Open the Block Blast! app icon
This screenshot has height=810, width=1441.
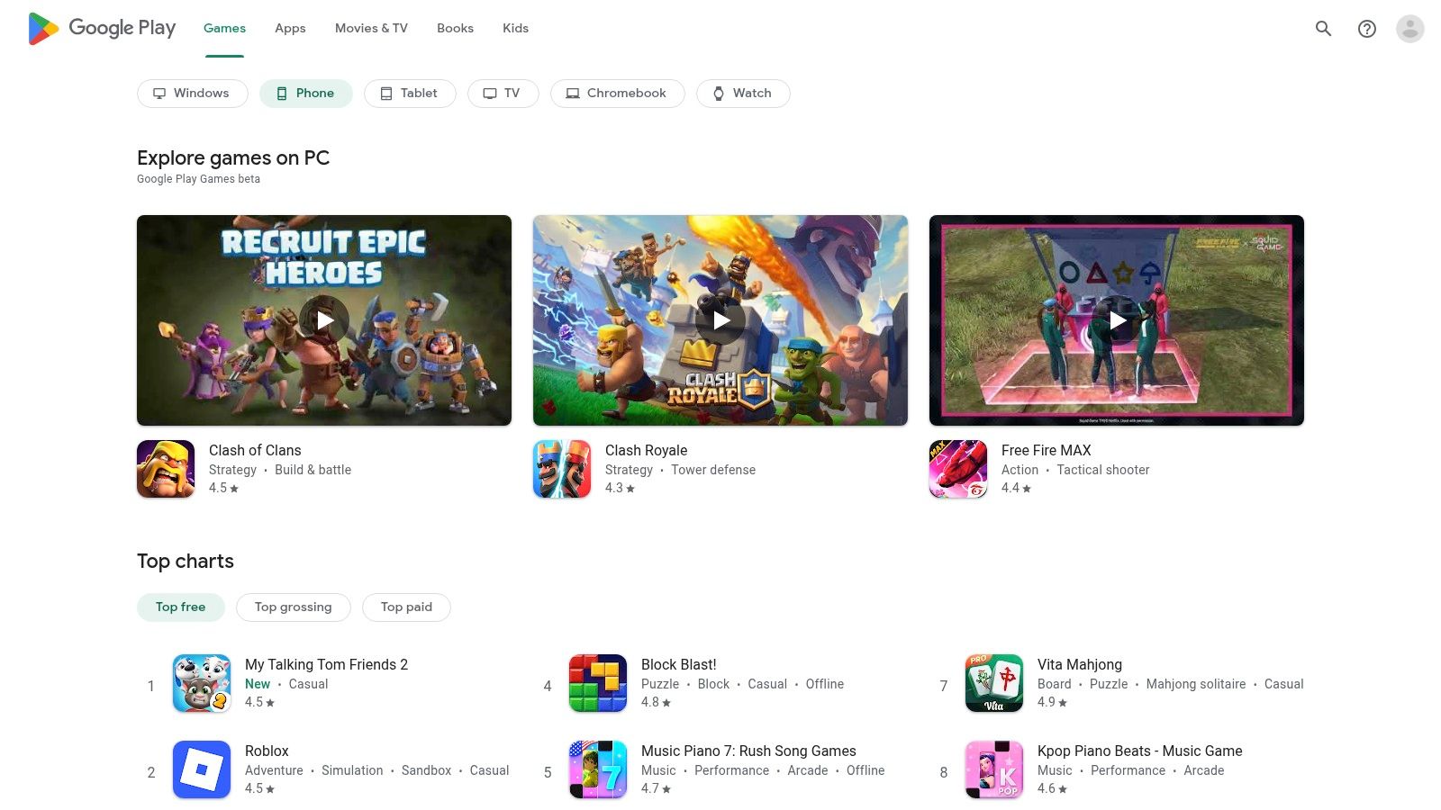[598, 683]
